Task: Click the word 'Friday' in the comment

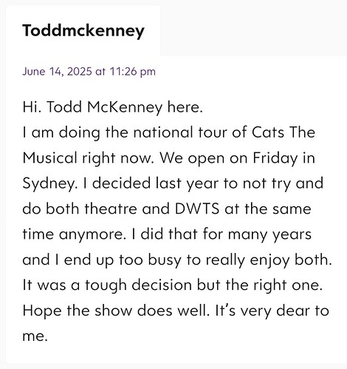Action: point(275,158)
